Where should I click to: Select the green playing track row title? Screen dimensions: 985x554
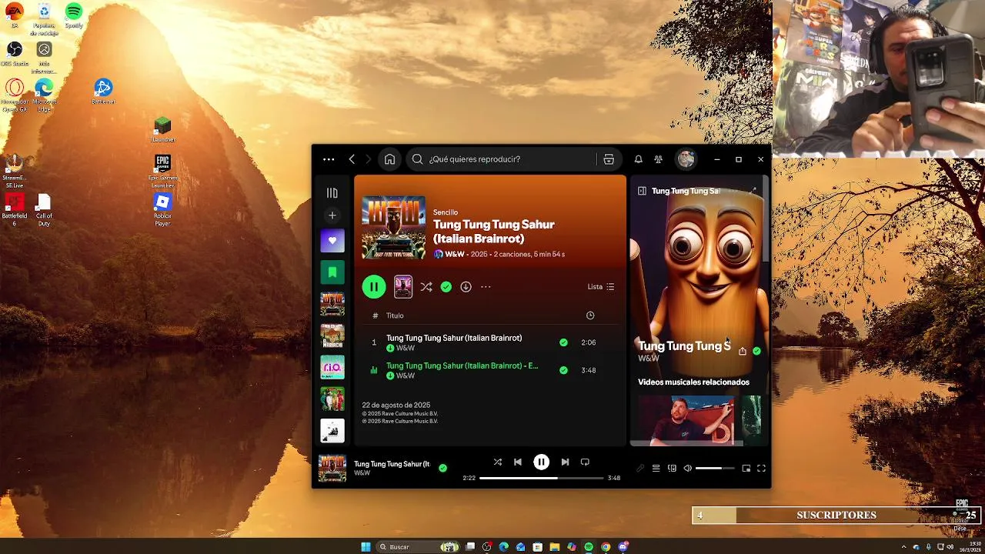462,365
